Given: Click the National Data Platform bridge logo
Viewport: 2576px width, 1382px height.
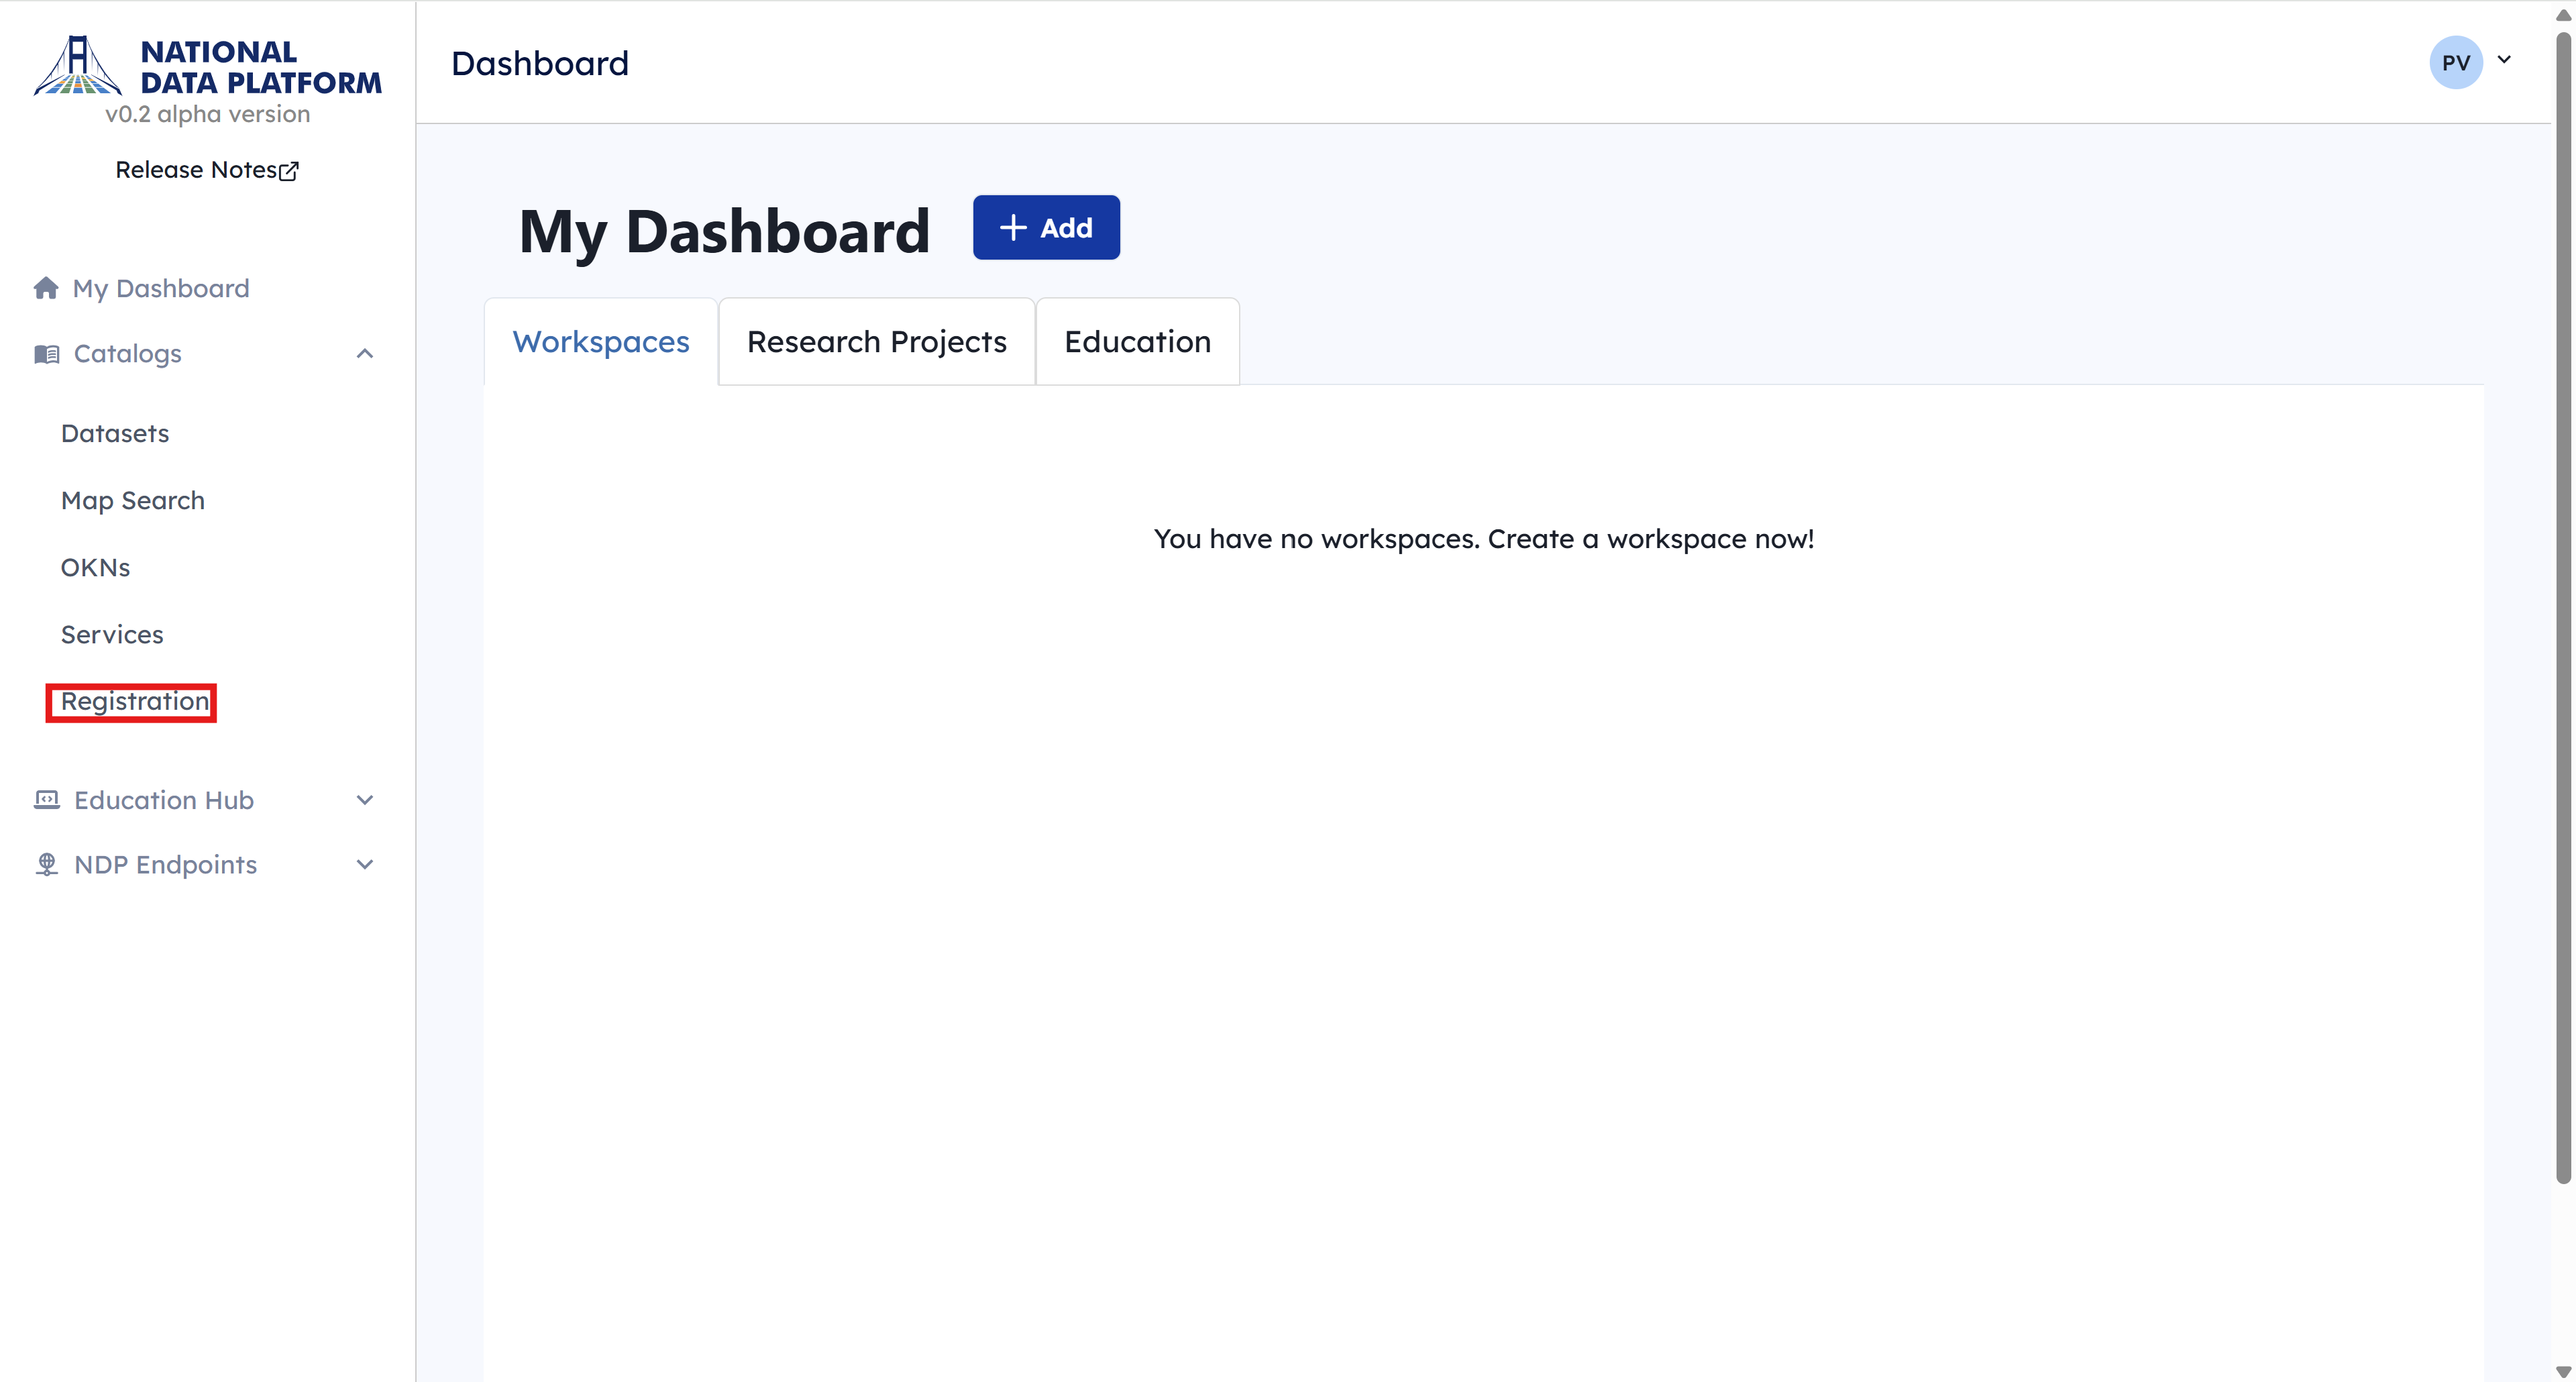Looking at the screenshot, I should (78, 66).
